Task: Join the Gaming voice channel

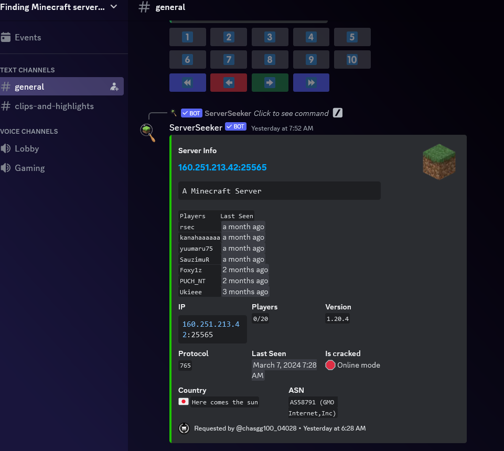Action: (29, 168)
